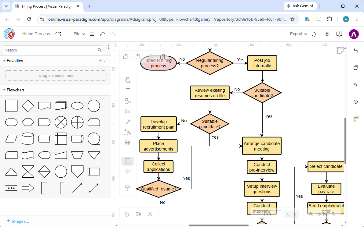Screen dimensions: 364x227
Task: Collapse the Favorites section
Action: tap(4, 61)
